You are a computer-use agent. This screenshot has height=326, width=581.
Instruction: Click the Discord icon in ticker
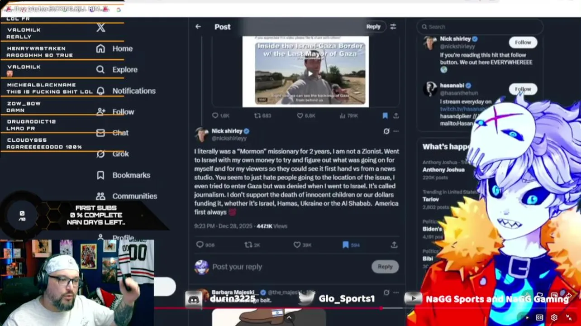(x=194, y=299)
